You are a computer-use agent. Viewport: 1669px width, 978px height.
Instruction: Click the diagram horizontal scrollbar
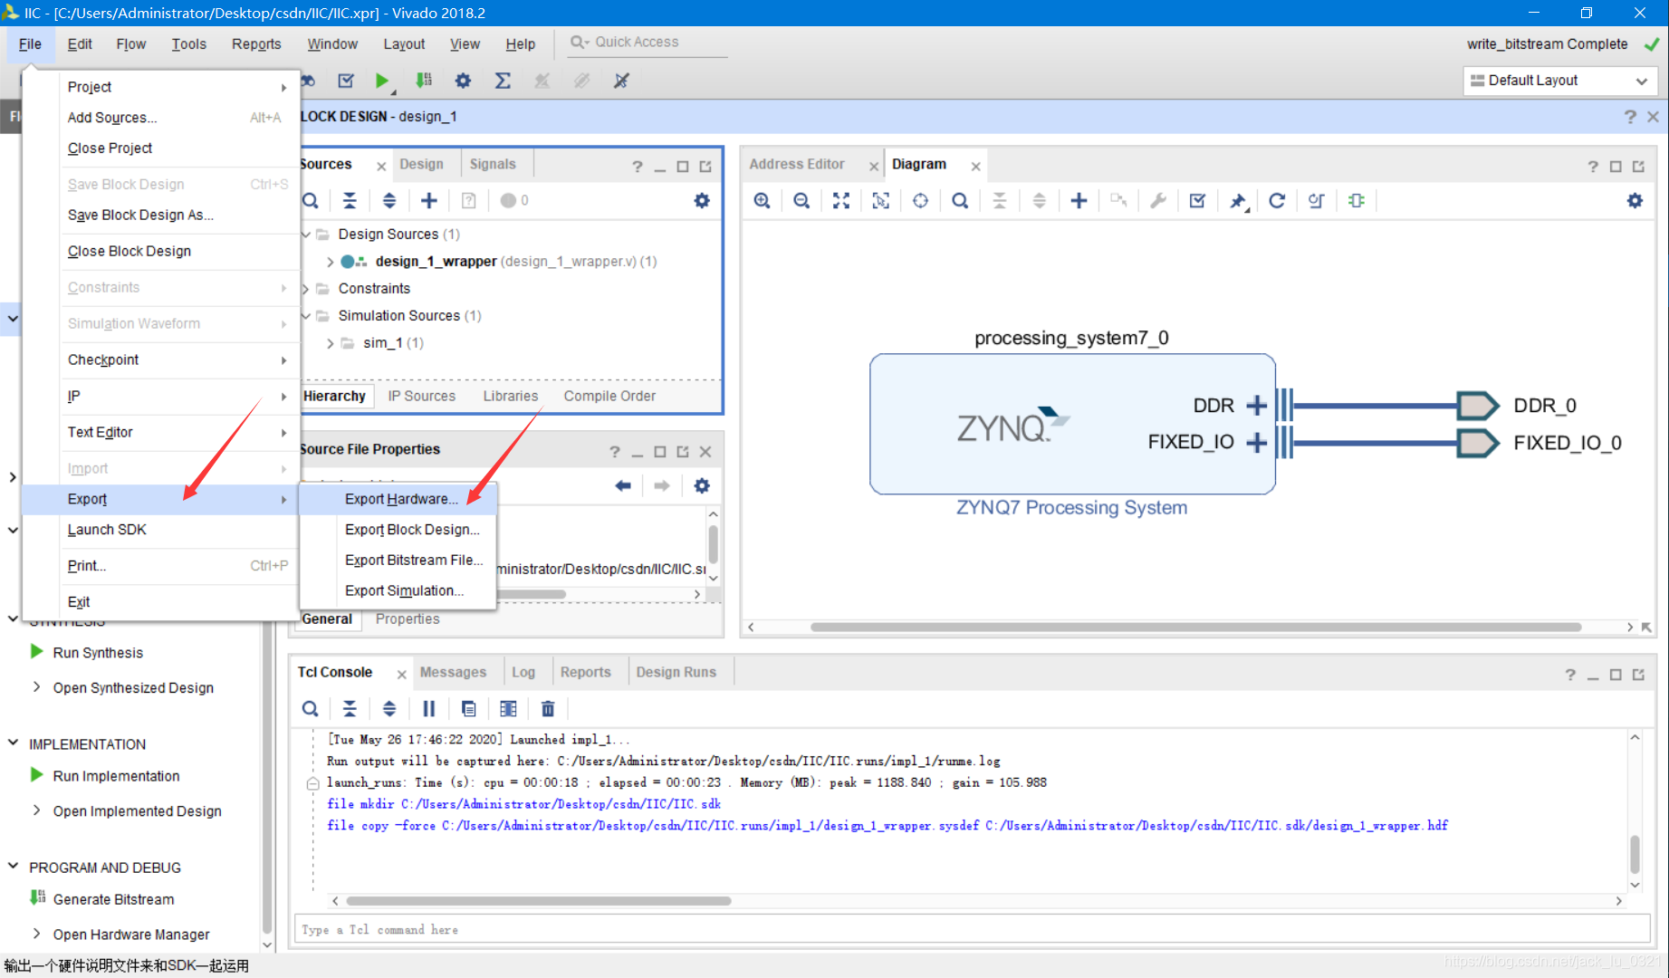pyautogui.click(x=1195, y=627)
